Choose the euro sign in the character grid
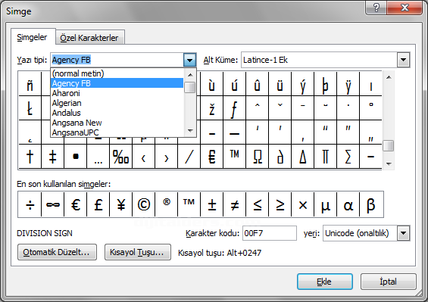428x302 pixels. click(212, 157)
